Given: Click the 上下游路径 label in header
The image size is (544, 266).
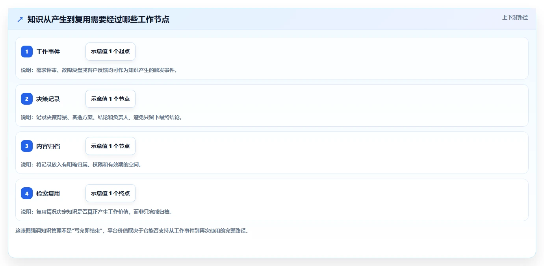Looking at the screenshot, I should pyautogui.click(x=515, y=17).
